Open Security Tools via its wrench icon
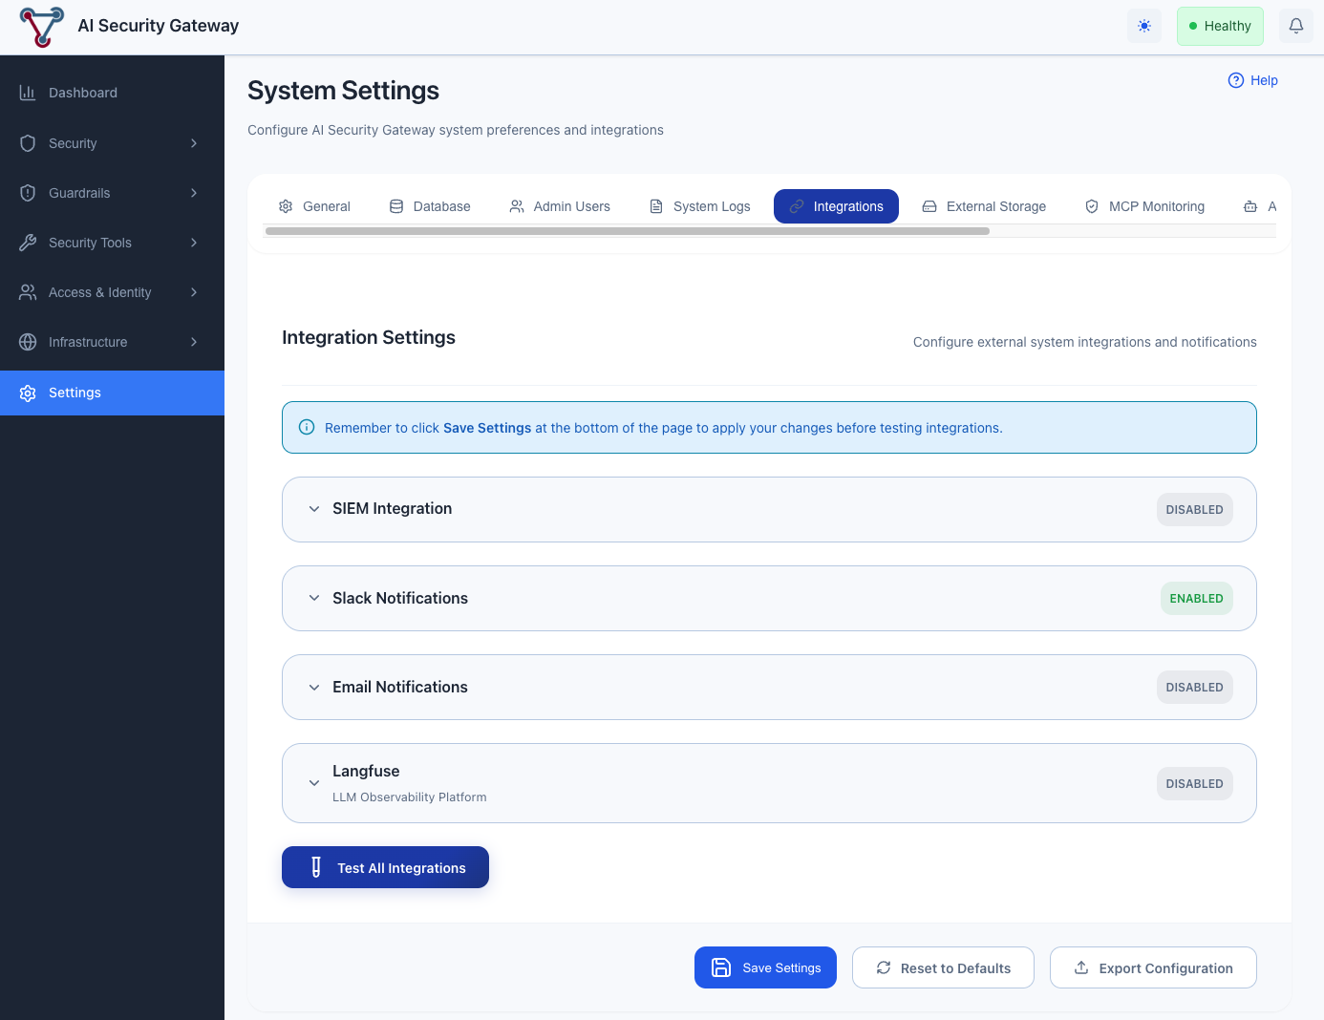The image size is (1324, 1020). pos(29,242)
